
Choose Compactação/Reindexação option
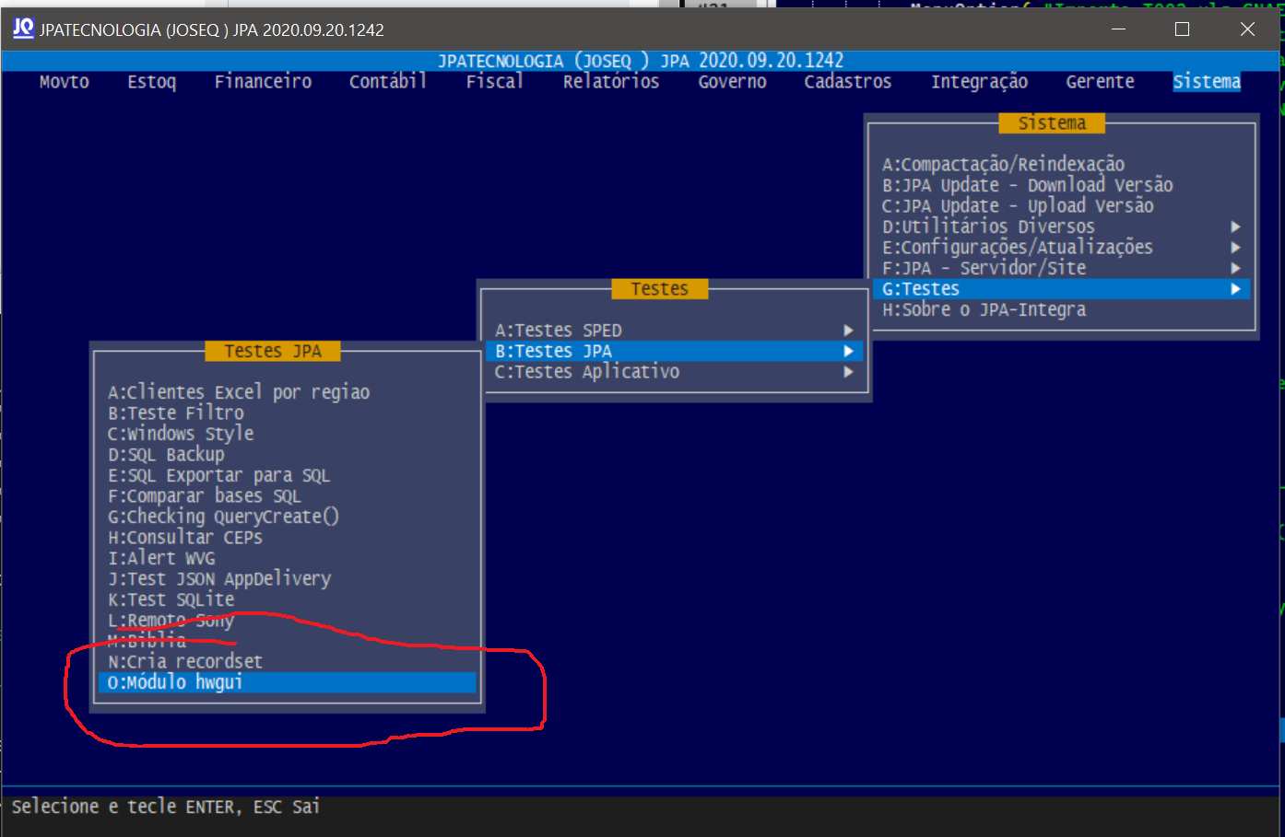(x=1003, y=165)
